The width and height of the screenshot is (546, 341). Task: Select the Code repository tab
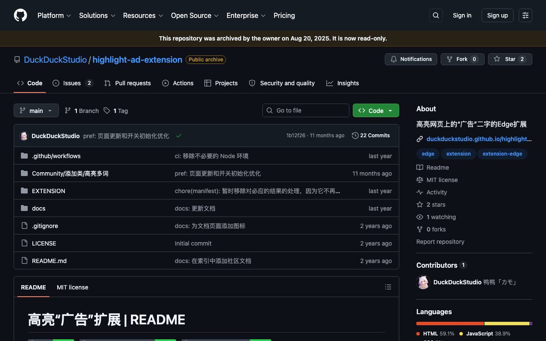click(x=29, y=83)
